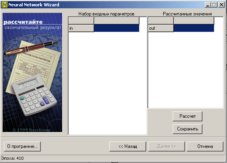Select the 'out' row label
The width and height of the screenshot is (227, 163).
(x=161, y=28)
